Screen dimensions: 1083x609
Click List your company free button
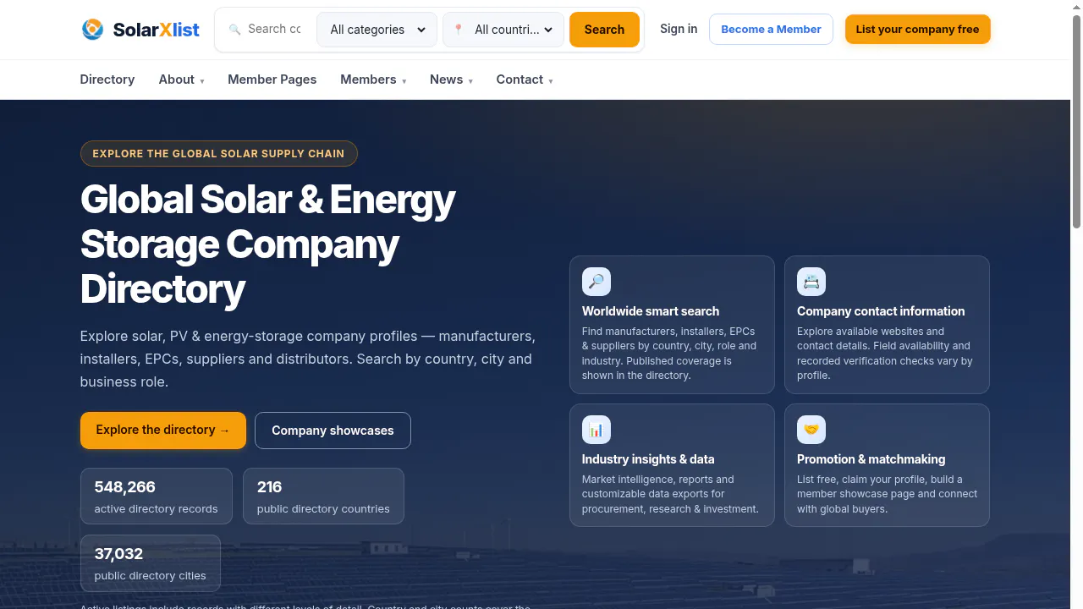click(917, 29)
